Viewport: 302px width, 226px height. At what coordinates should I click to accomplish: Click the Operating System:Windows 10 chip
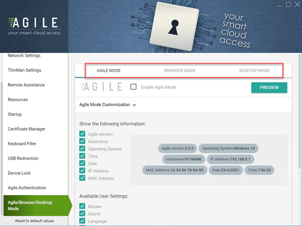tap(229, 148)
